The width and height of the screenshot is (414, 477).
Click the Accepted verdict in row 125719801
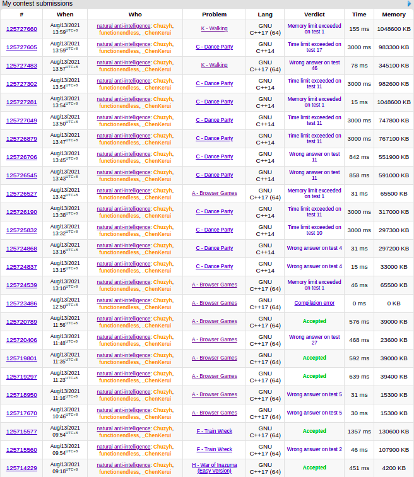[x=314, y=358]
